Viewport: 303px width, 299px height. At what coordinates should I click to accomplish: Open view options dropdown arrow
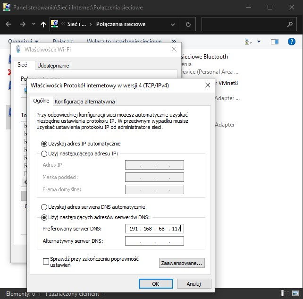(259, 42)
